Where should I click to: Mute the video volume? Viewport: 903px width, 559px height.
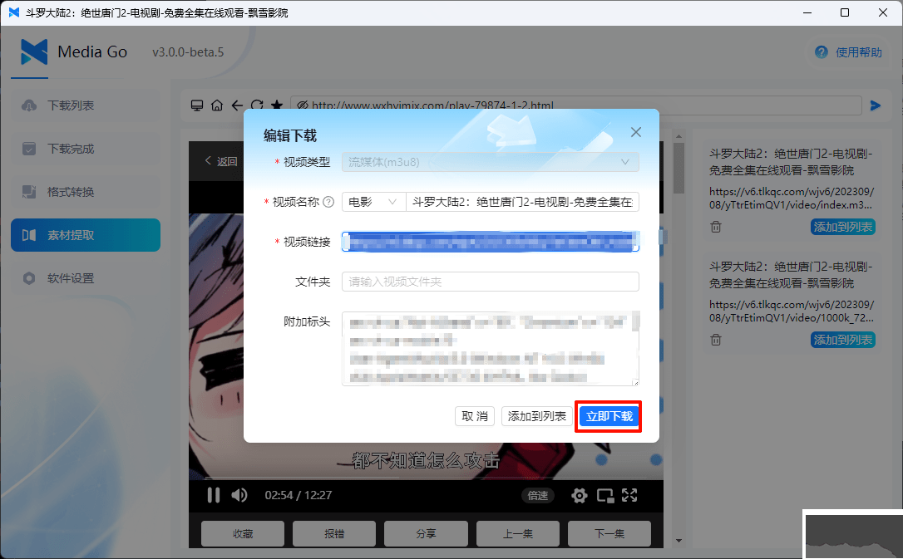(x=239, y=495)
